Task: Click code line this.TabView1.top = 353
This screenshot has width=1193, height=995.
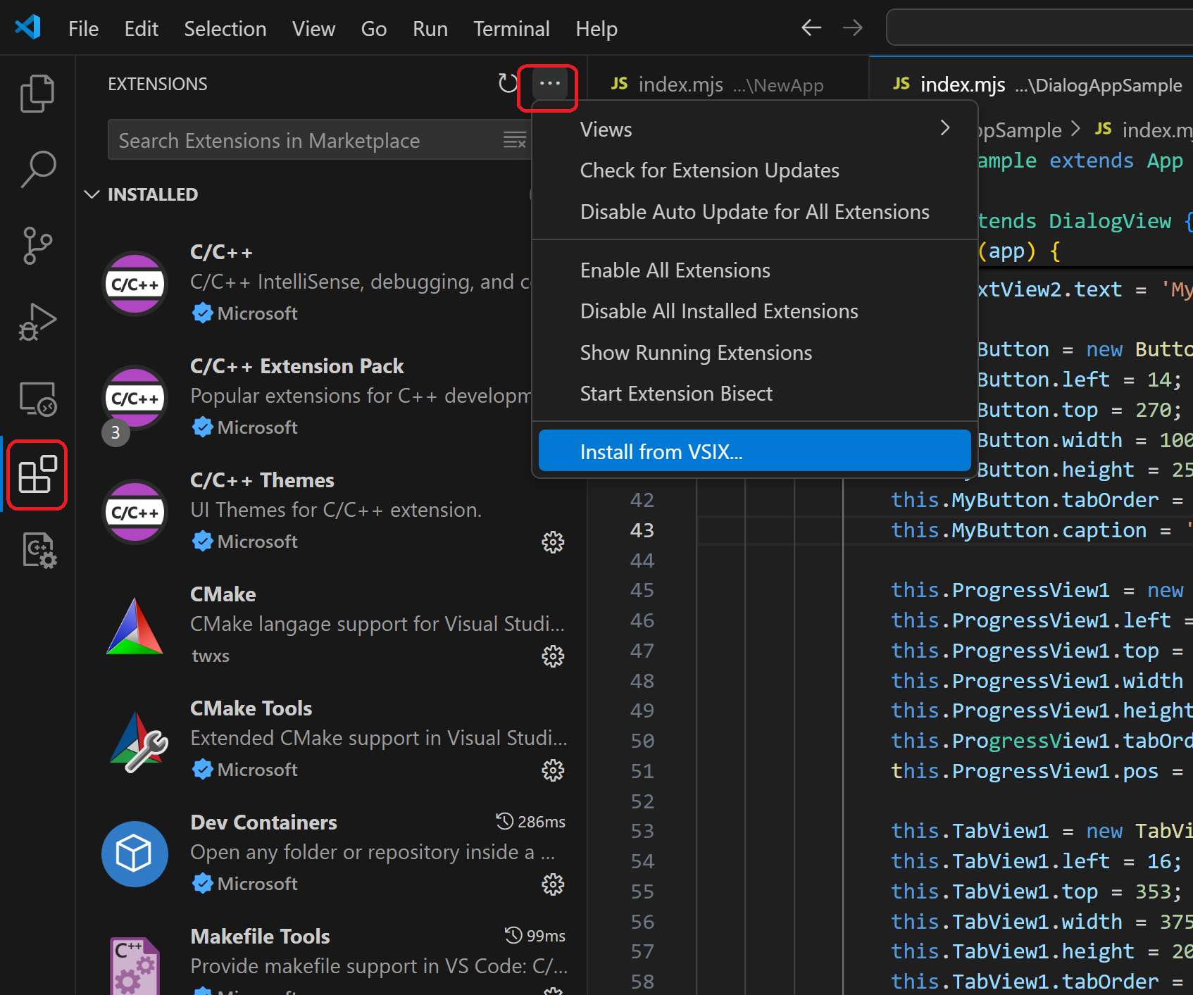Action: 1036,891
